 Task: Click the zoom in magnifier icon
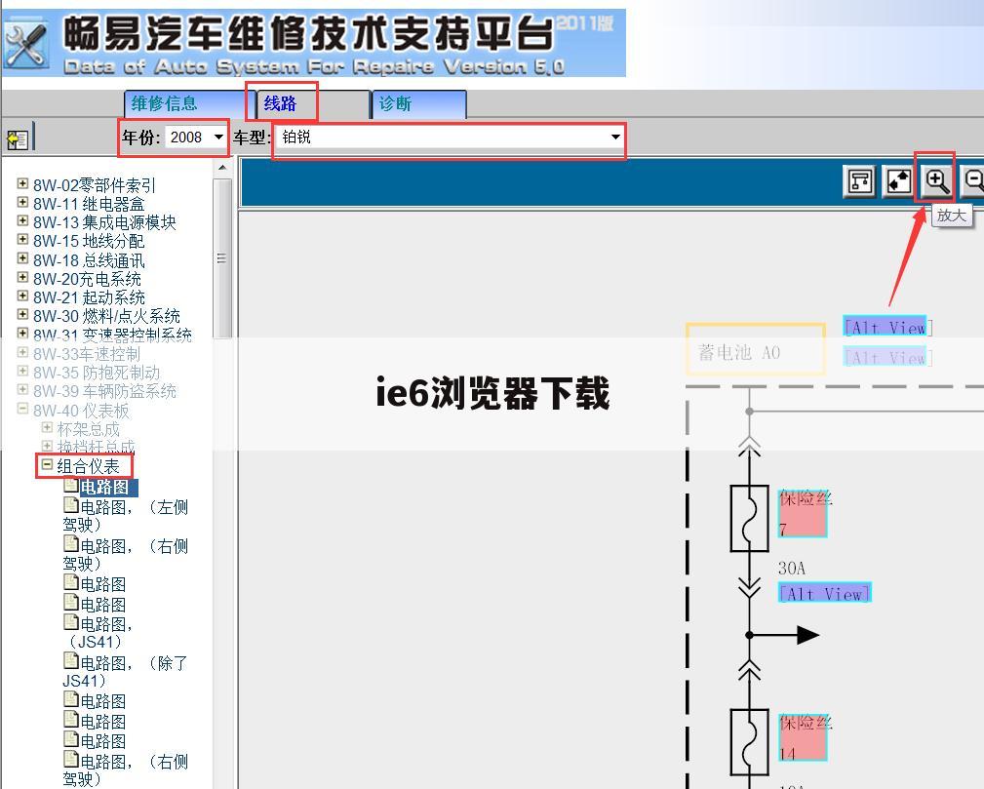pos(935,182)
